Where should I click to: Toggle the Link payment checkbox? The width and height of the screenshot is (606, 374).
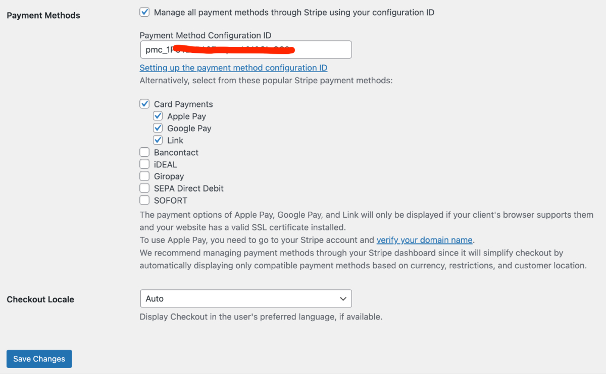(x=158, y=140)
